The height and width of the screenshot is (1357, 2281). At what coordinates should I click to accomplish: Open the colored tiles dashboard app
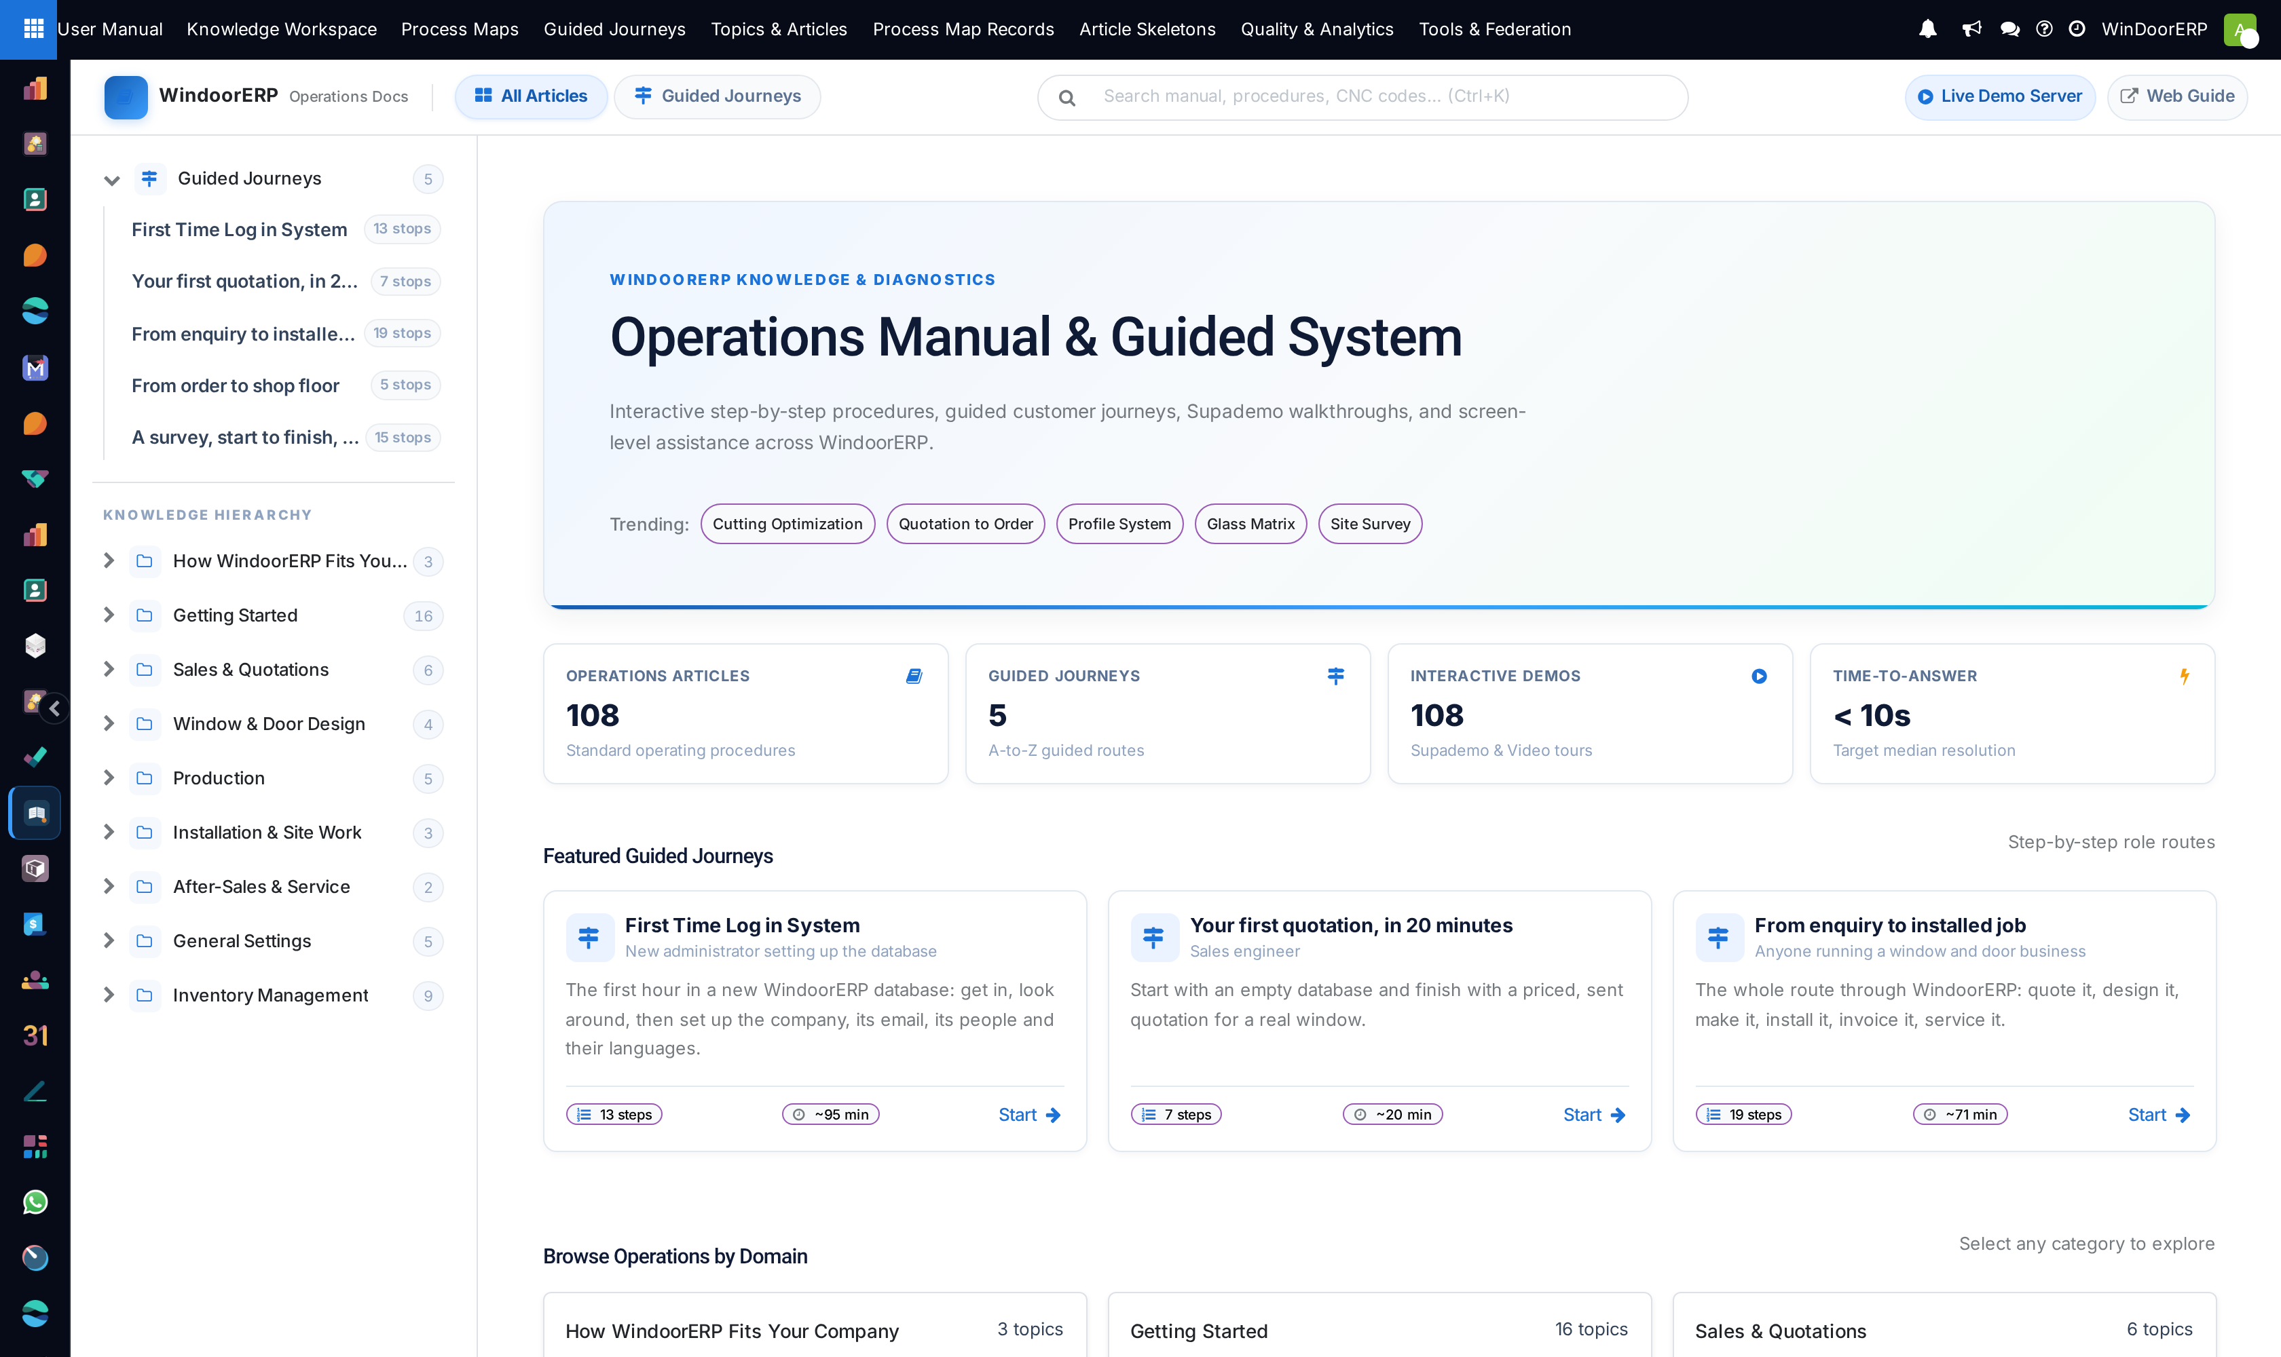pos(35,1147)
